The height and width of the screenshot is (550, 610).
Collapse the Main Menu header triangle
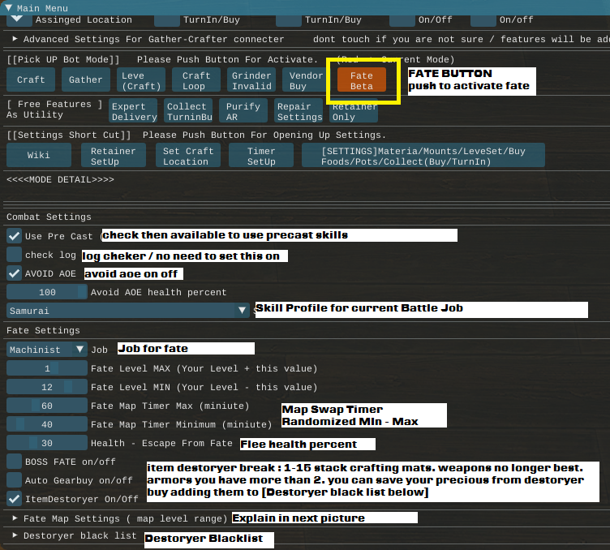[8, 7]
